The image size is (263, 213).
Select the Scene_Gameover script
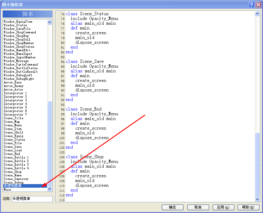[25, 179]
